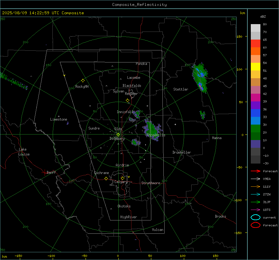Click the orange 111V arrow icon
The width and height of the screenshot is (279, 260).
click(x=255, y=186)
